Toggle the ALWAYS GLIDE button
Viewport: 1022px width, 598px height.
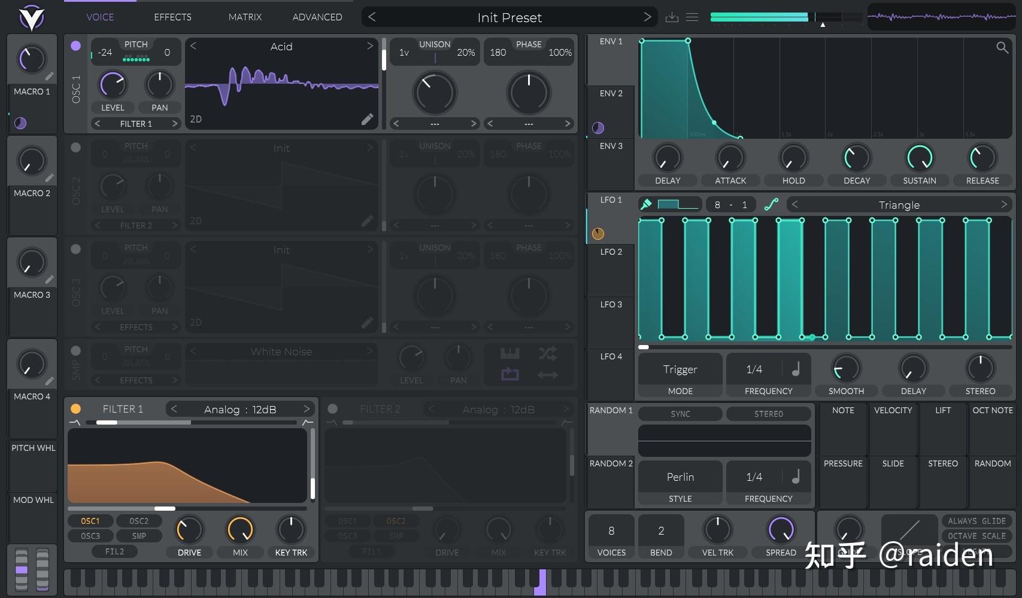tap(976, 521)
